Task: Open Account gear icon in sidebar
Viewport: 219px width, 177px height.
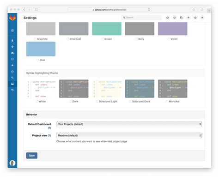Action: pos(12,47)
